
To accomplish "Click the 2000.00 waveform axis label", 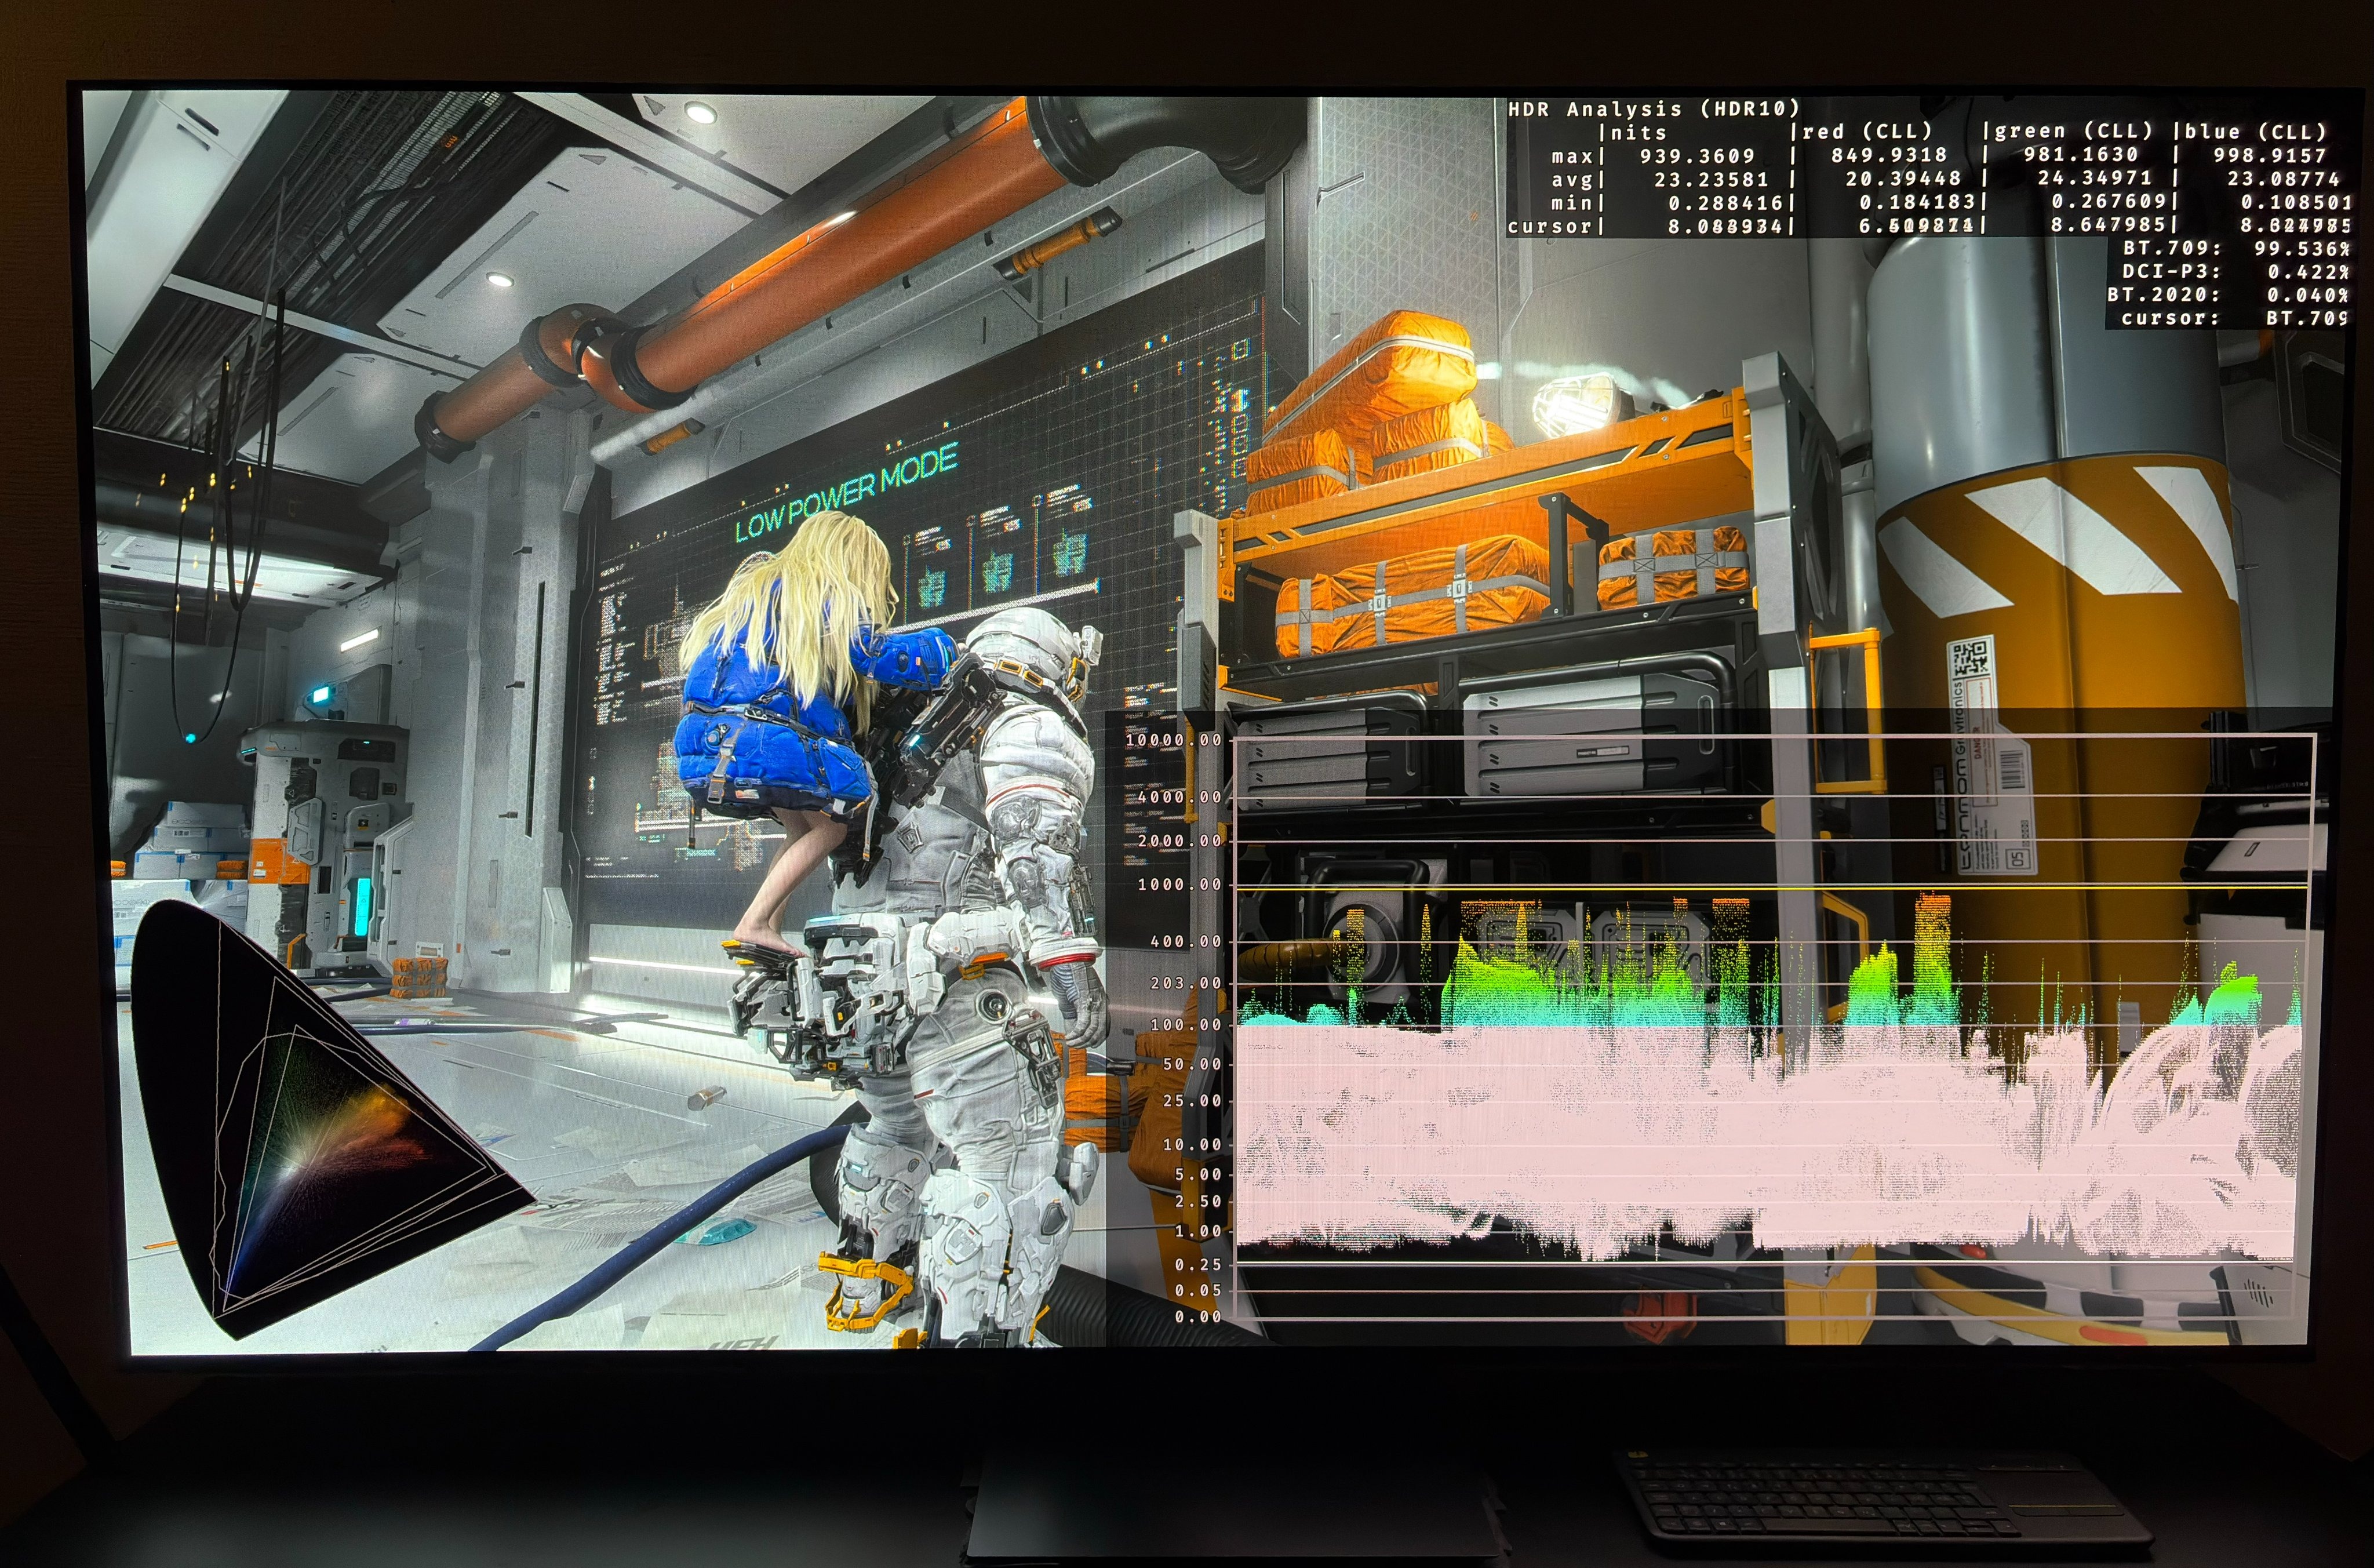I will point(1181,841).
